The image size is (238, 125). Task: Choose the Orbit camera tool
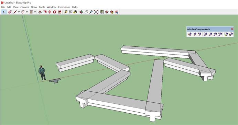[x=81, y=12]
